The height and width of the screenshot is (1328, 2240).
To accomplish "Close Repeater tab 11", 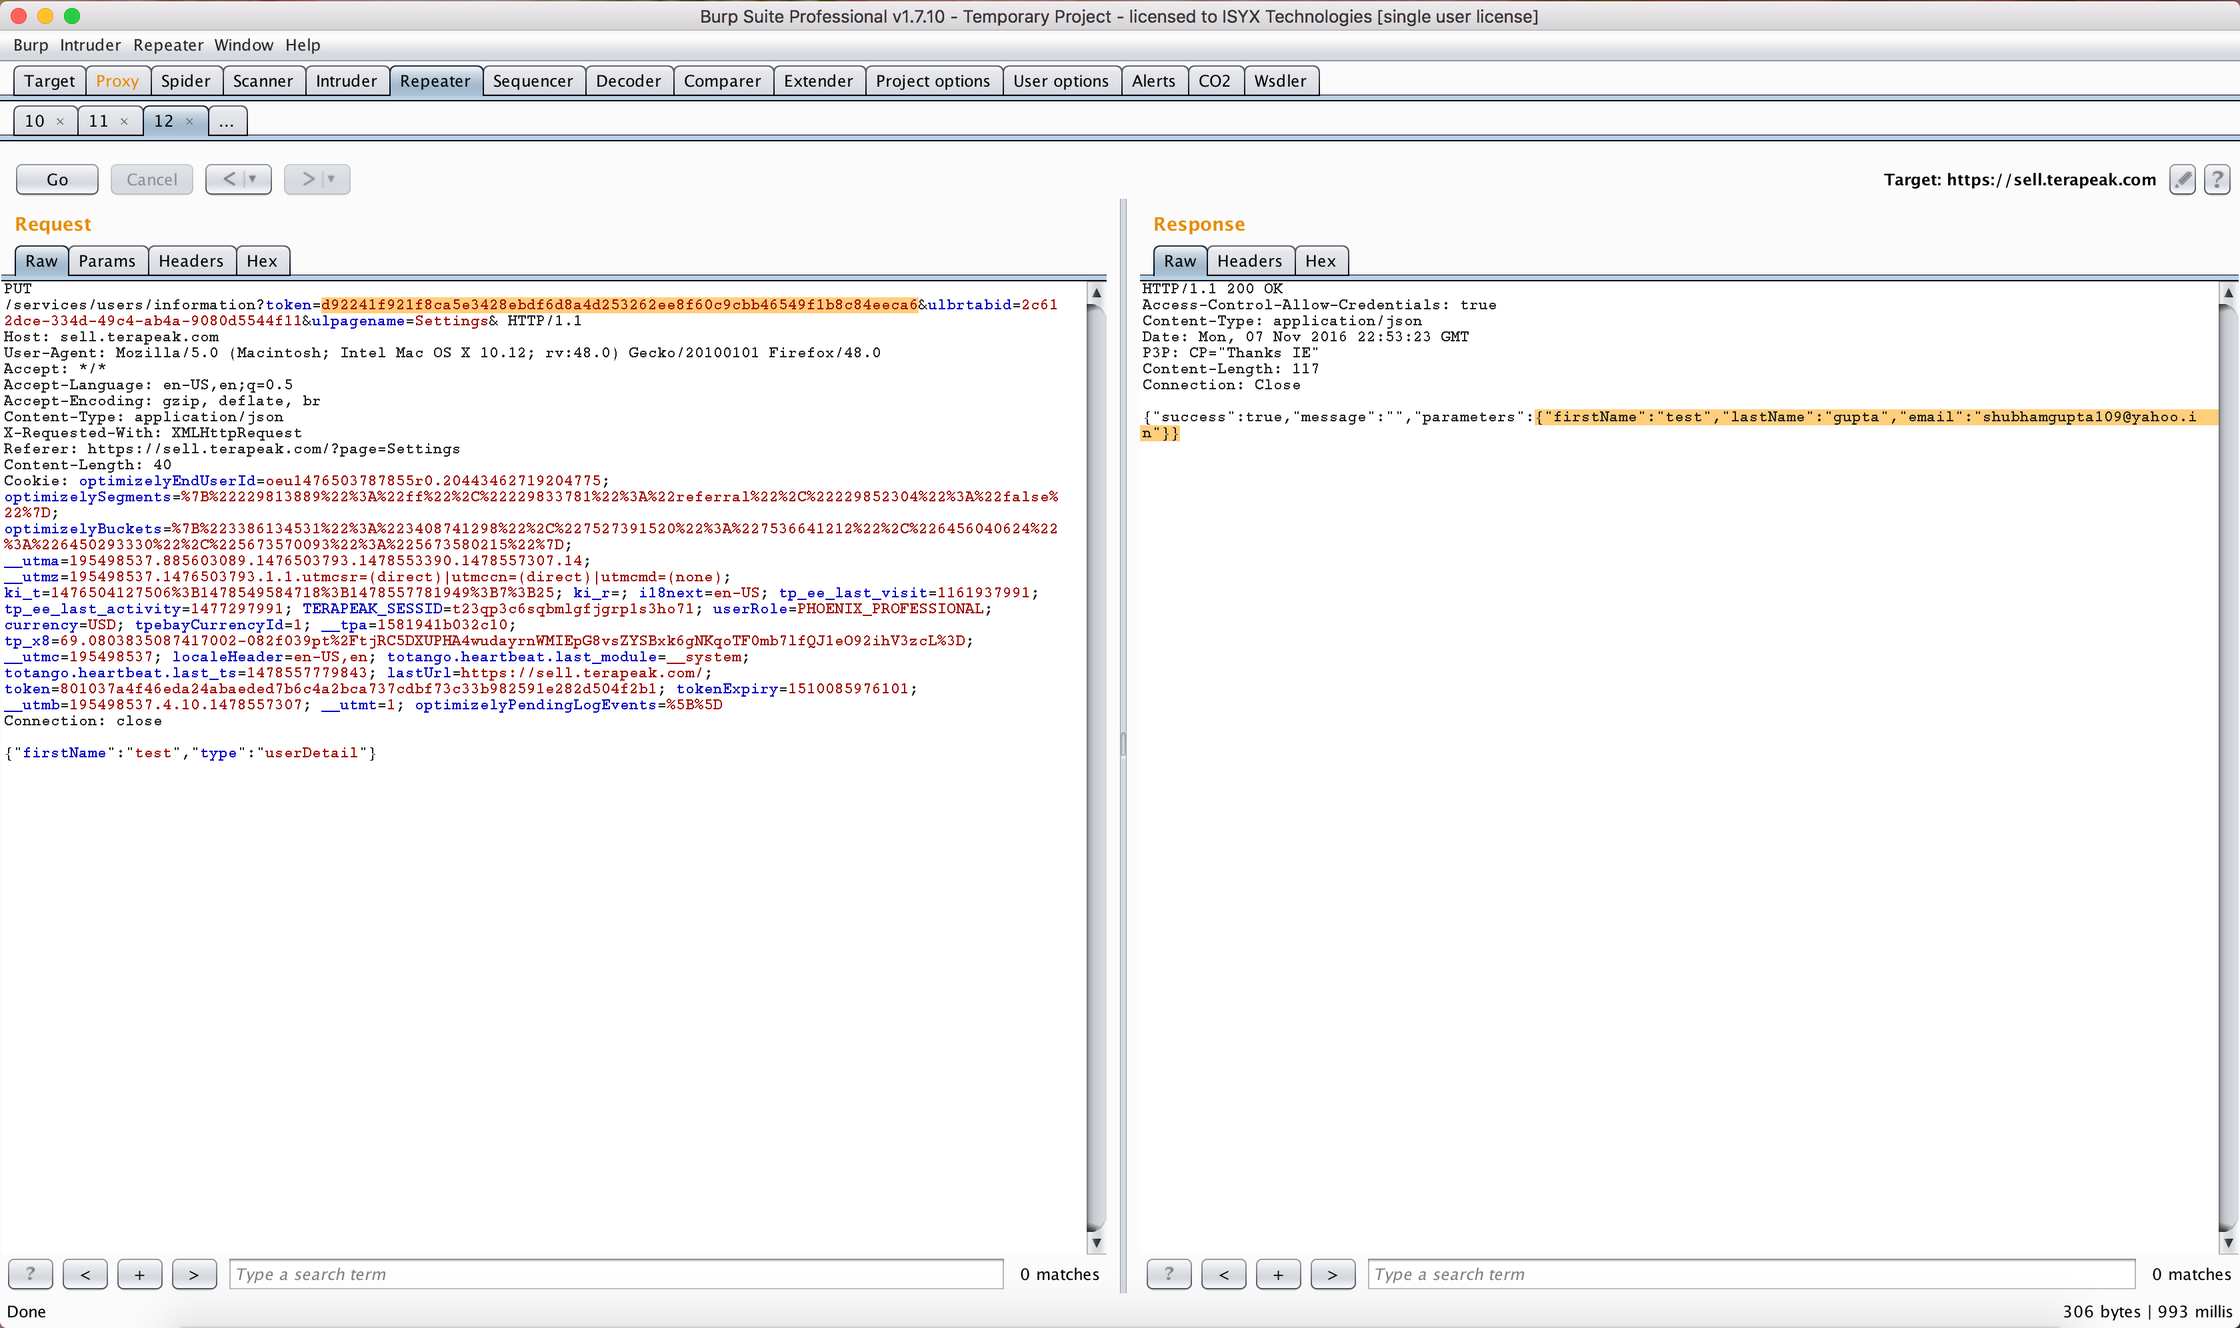I will point(123,122).
